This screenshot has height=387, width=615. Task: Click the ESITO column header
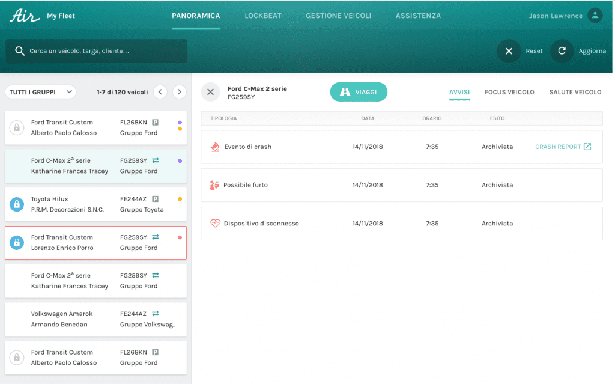[x=497, y=118]
